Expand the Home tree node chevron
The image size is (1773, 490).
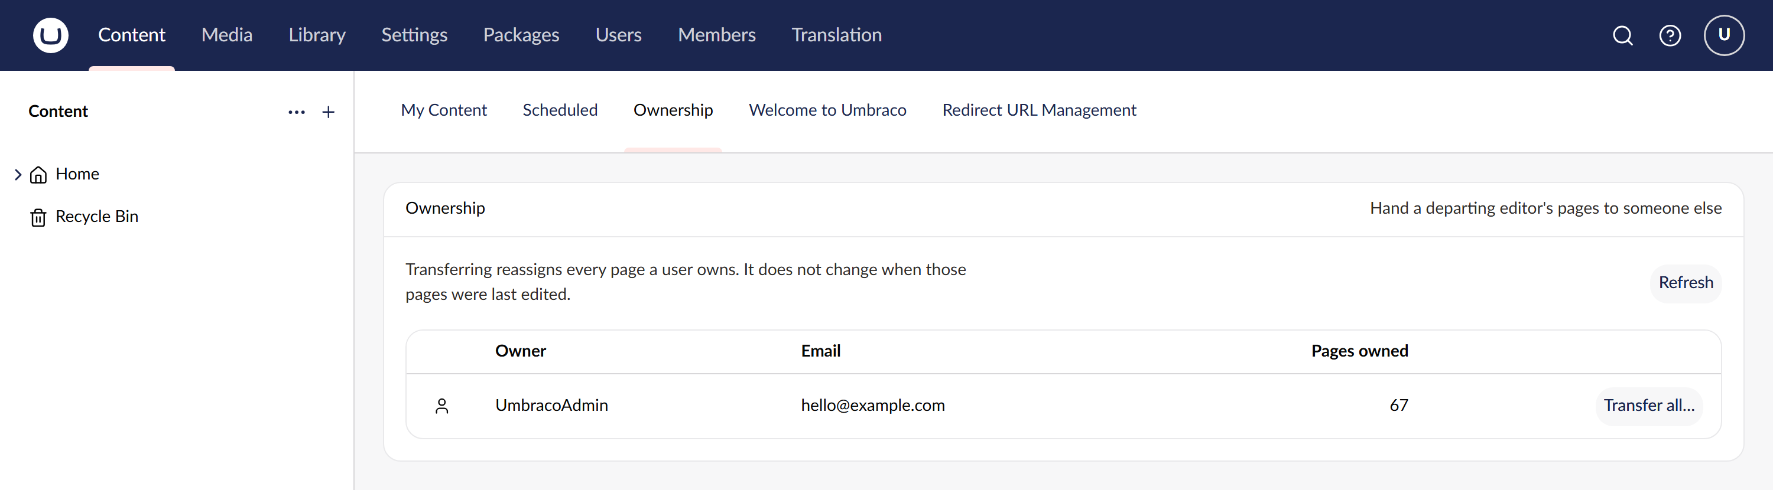[x=18, y=175]
